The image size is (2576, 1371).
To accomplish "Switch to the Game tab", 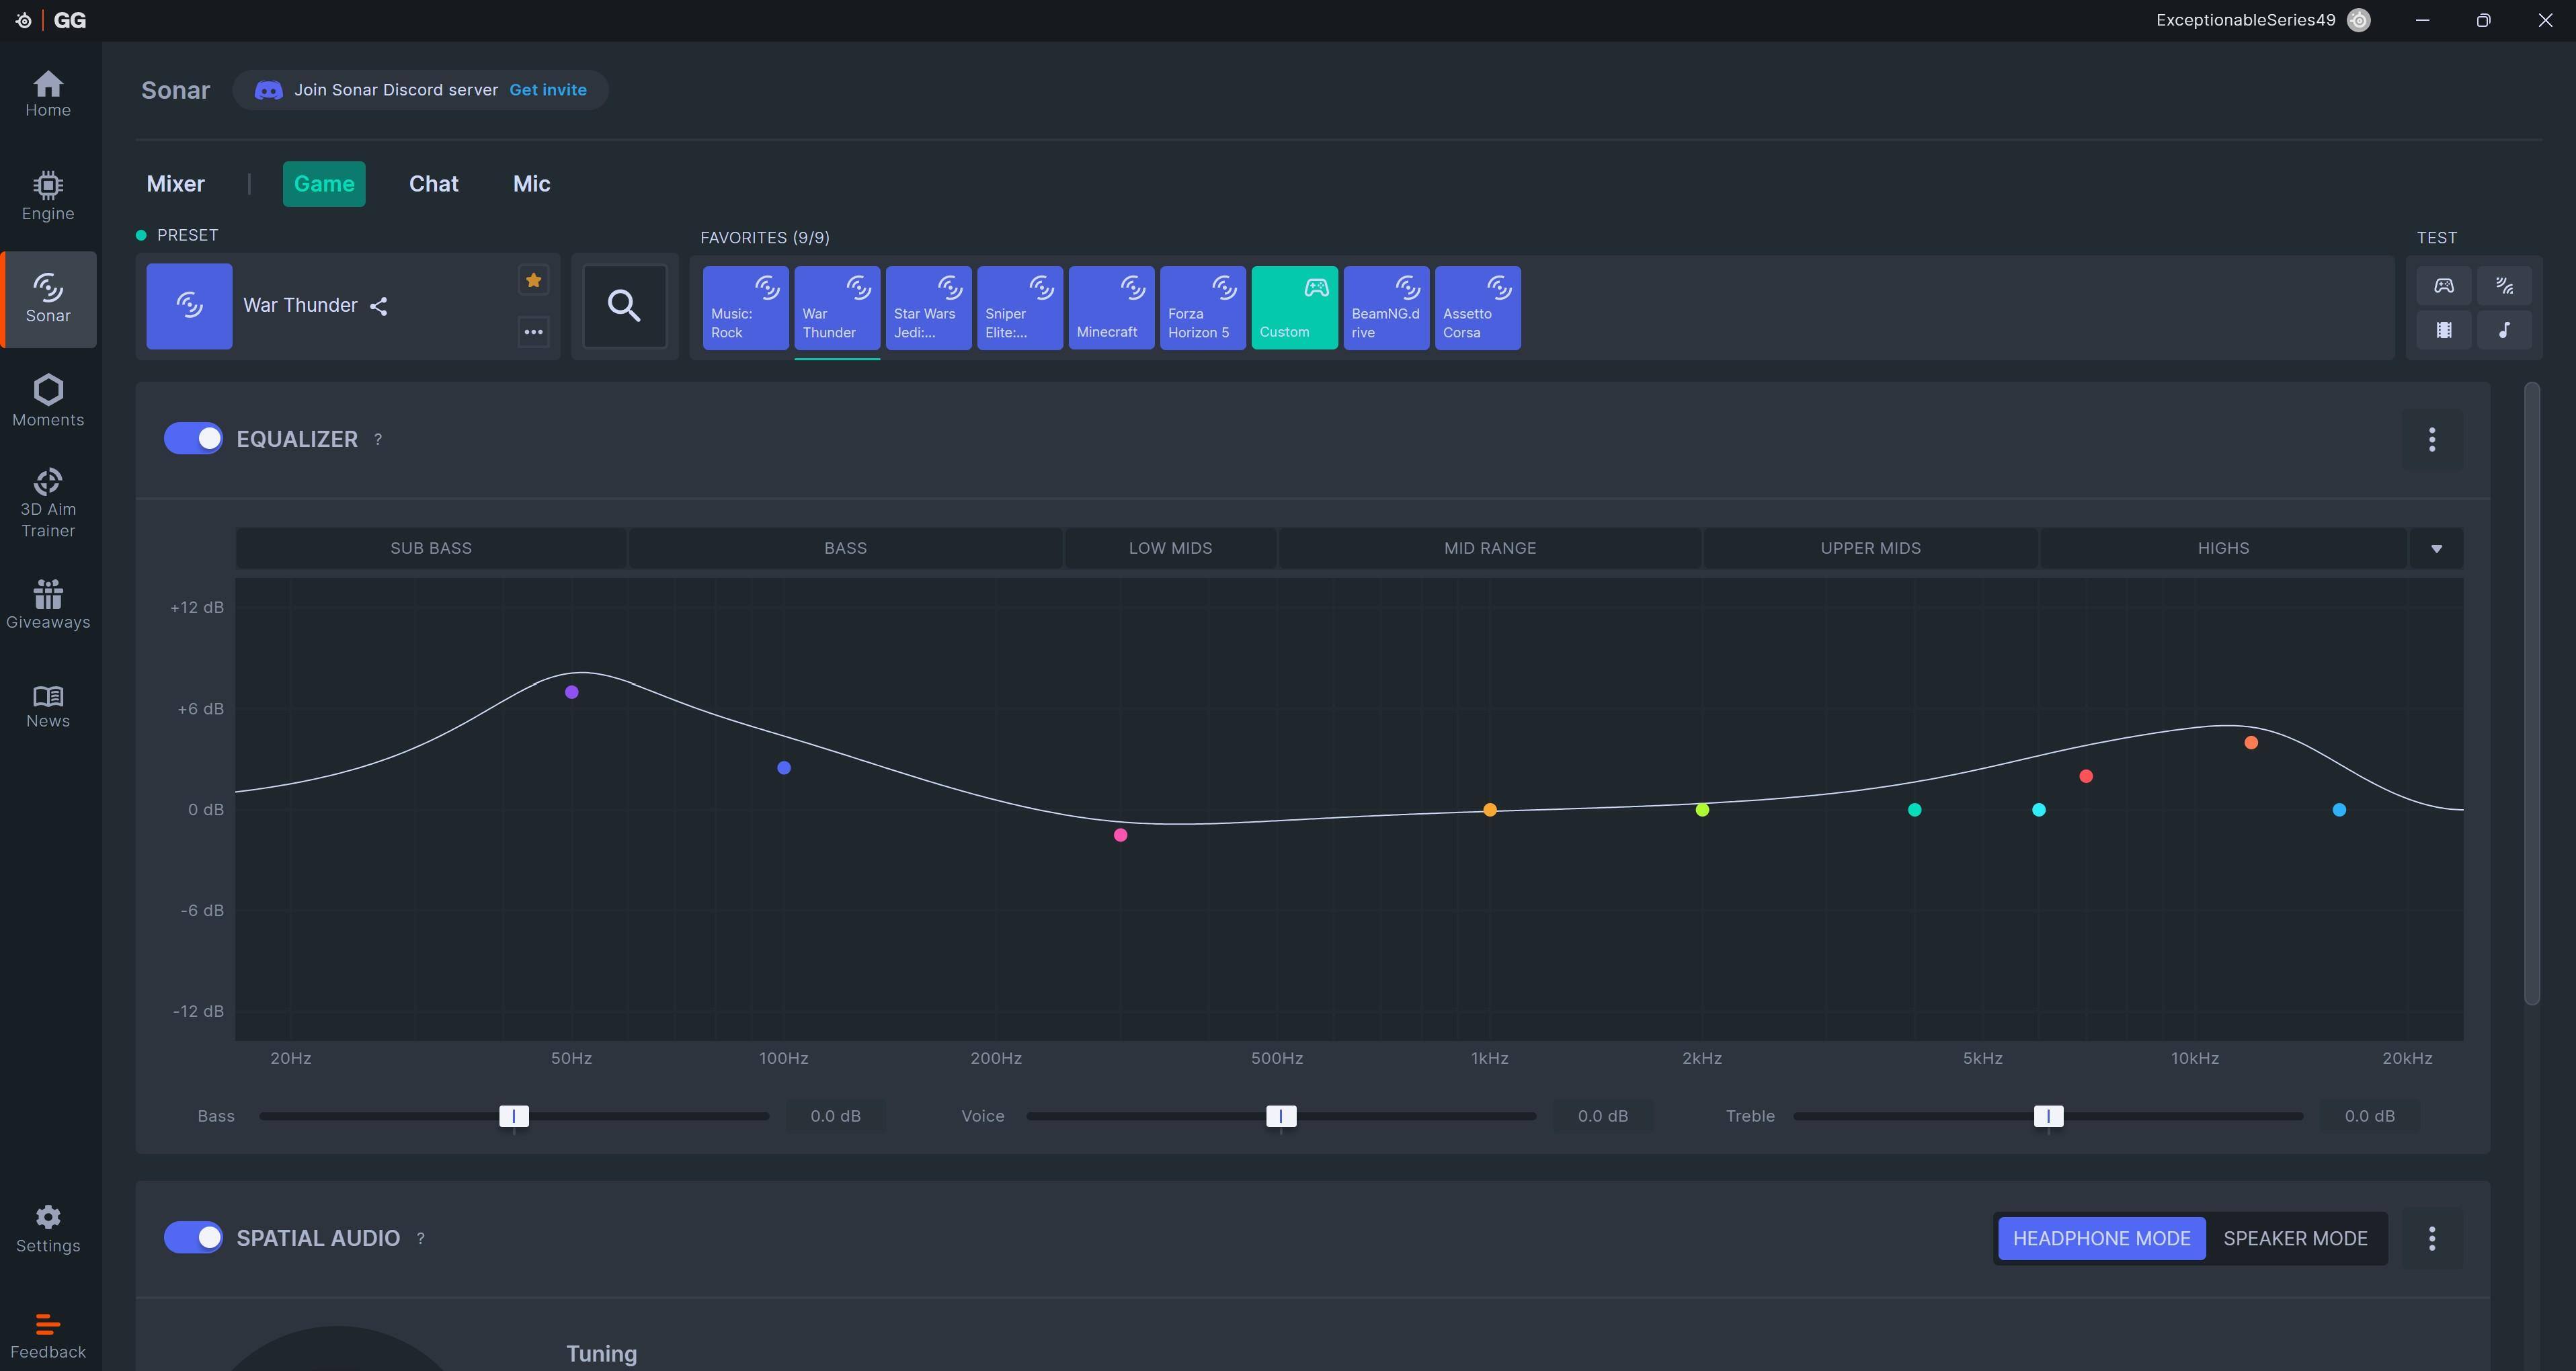I will coord(324,184).
